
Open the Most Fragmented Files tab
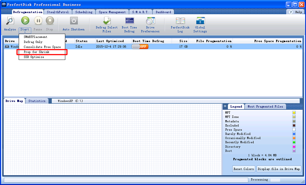pyautogui.click(x=265, y=107)
